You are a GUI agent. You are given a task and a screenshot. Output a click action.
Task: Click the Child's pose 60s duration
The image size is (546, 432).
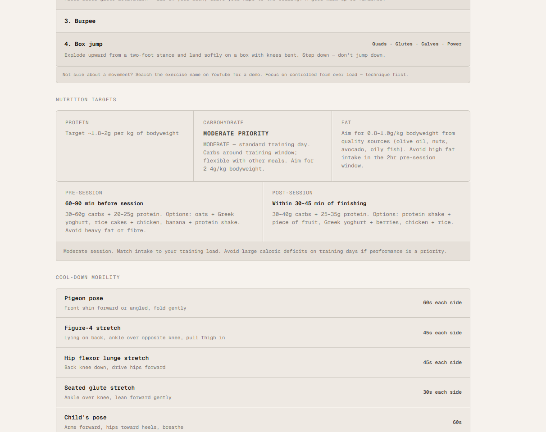pyautogui.click(x=457, y=423)
